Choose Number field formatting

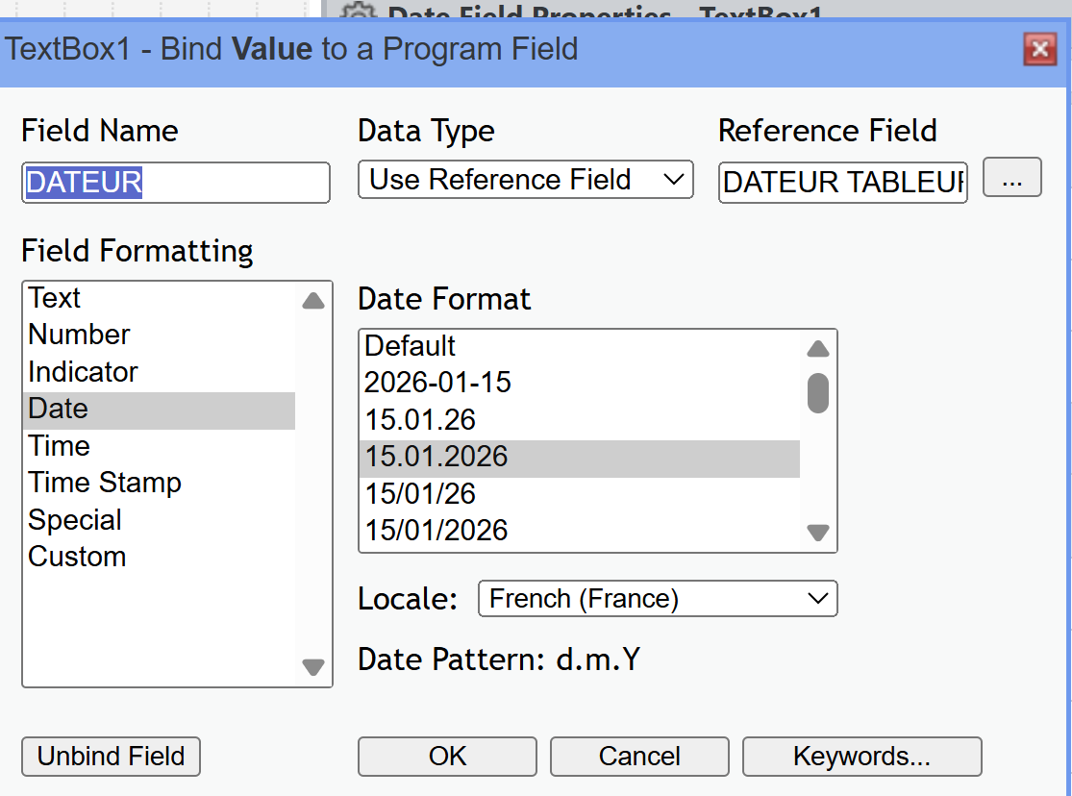coord(79,335)
